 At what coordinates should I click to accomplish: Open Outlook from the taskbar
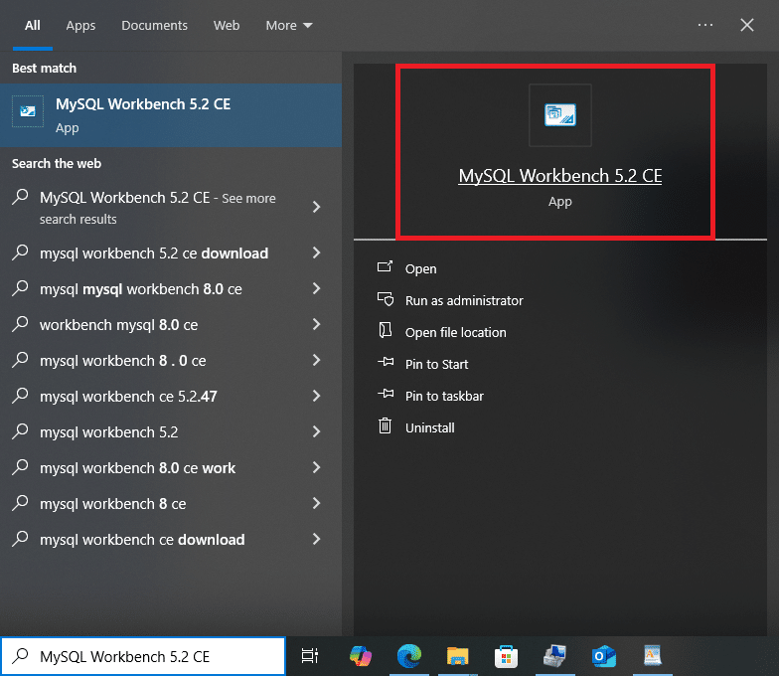click(x=604, y=656)
